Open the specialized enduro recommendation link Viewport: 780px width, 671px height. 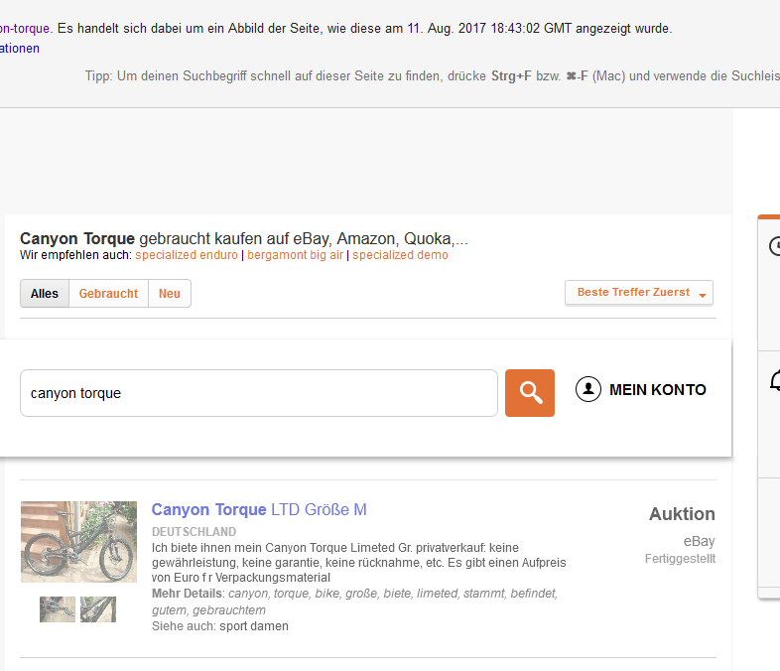click(x=187, y=255)
